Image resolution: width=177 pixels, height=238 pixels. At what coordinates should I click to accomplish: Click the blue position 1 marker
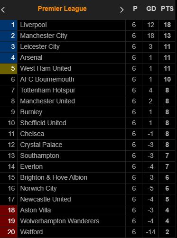[9, 25]
